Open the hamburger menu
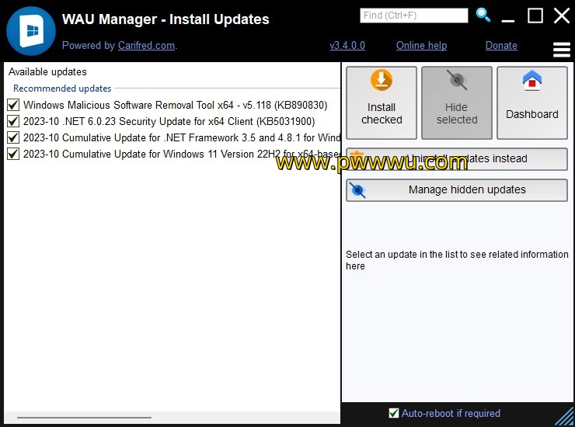The width and height of the screenshot is (575, 427). 562,50
